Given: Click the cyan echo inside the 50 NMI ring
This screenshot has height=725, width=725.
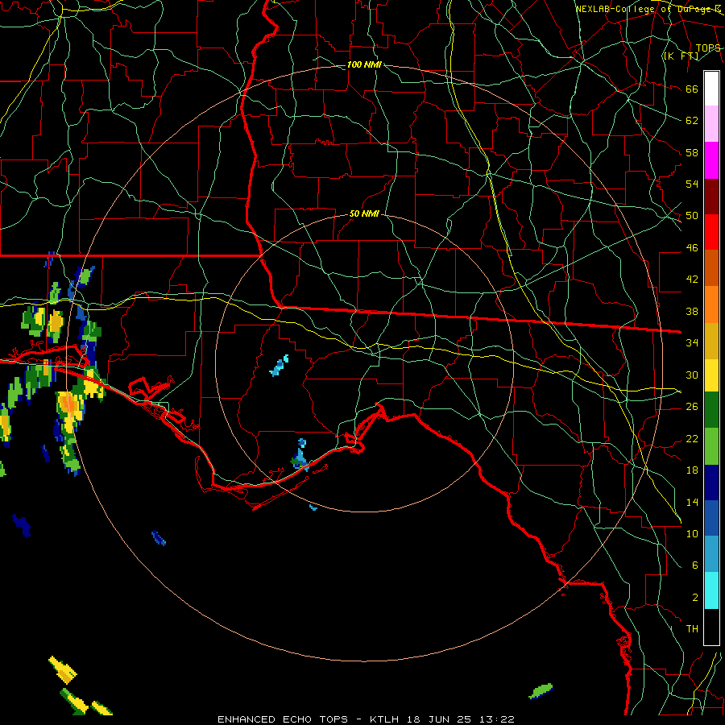Looking at the screenshot, I should click(x=280, y=366).
